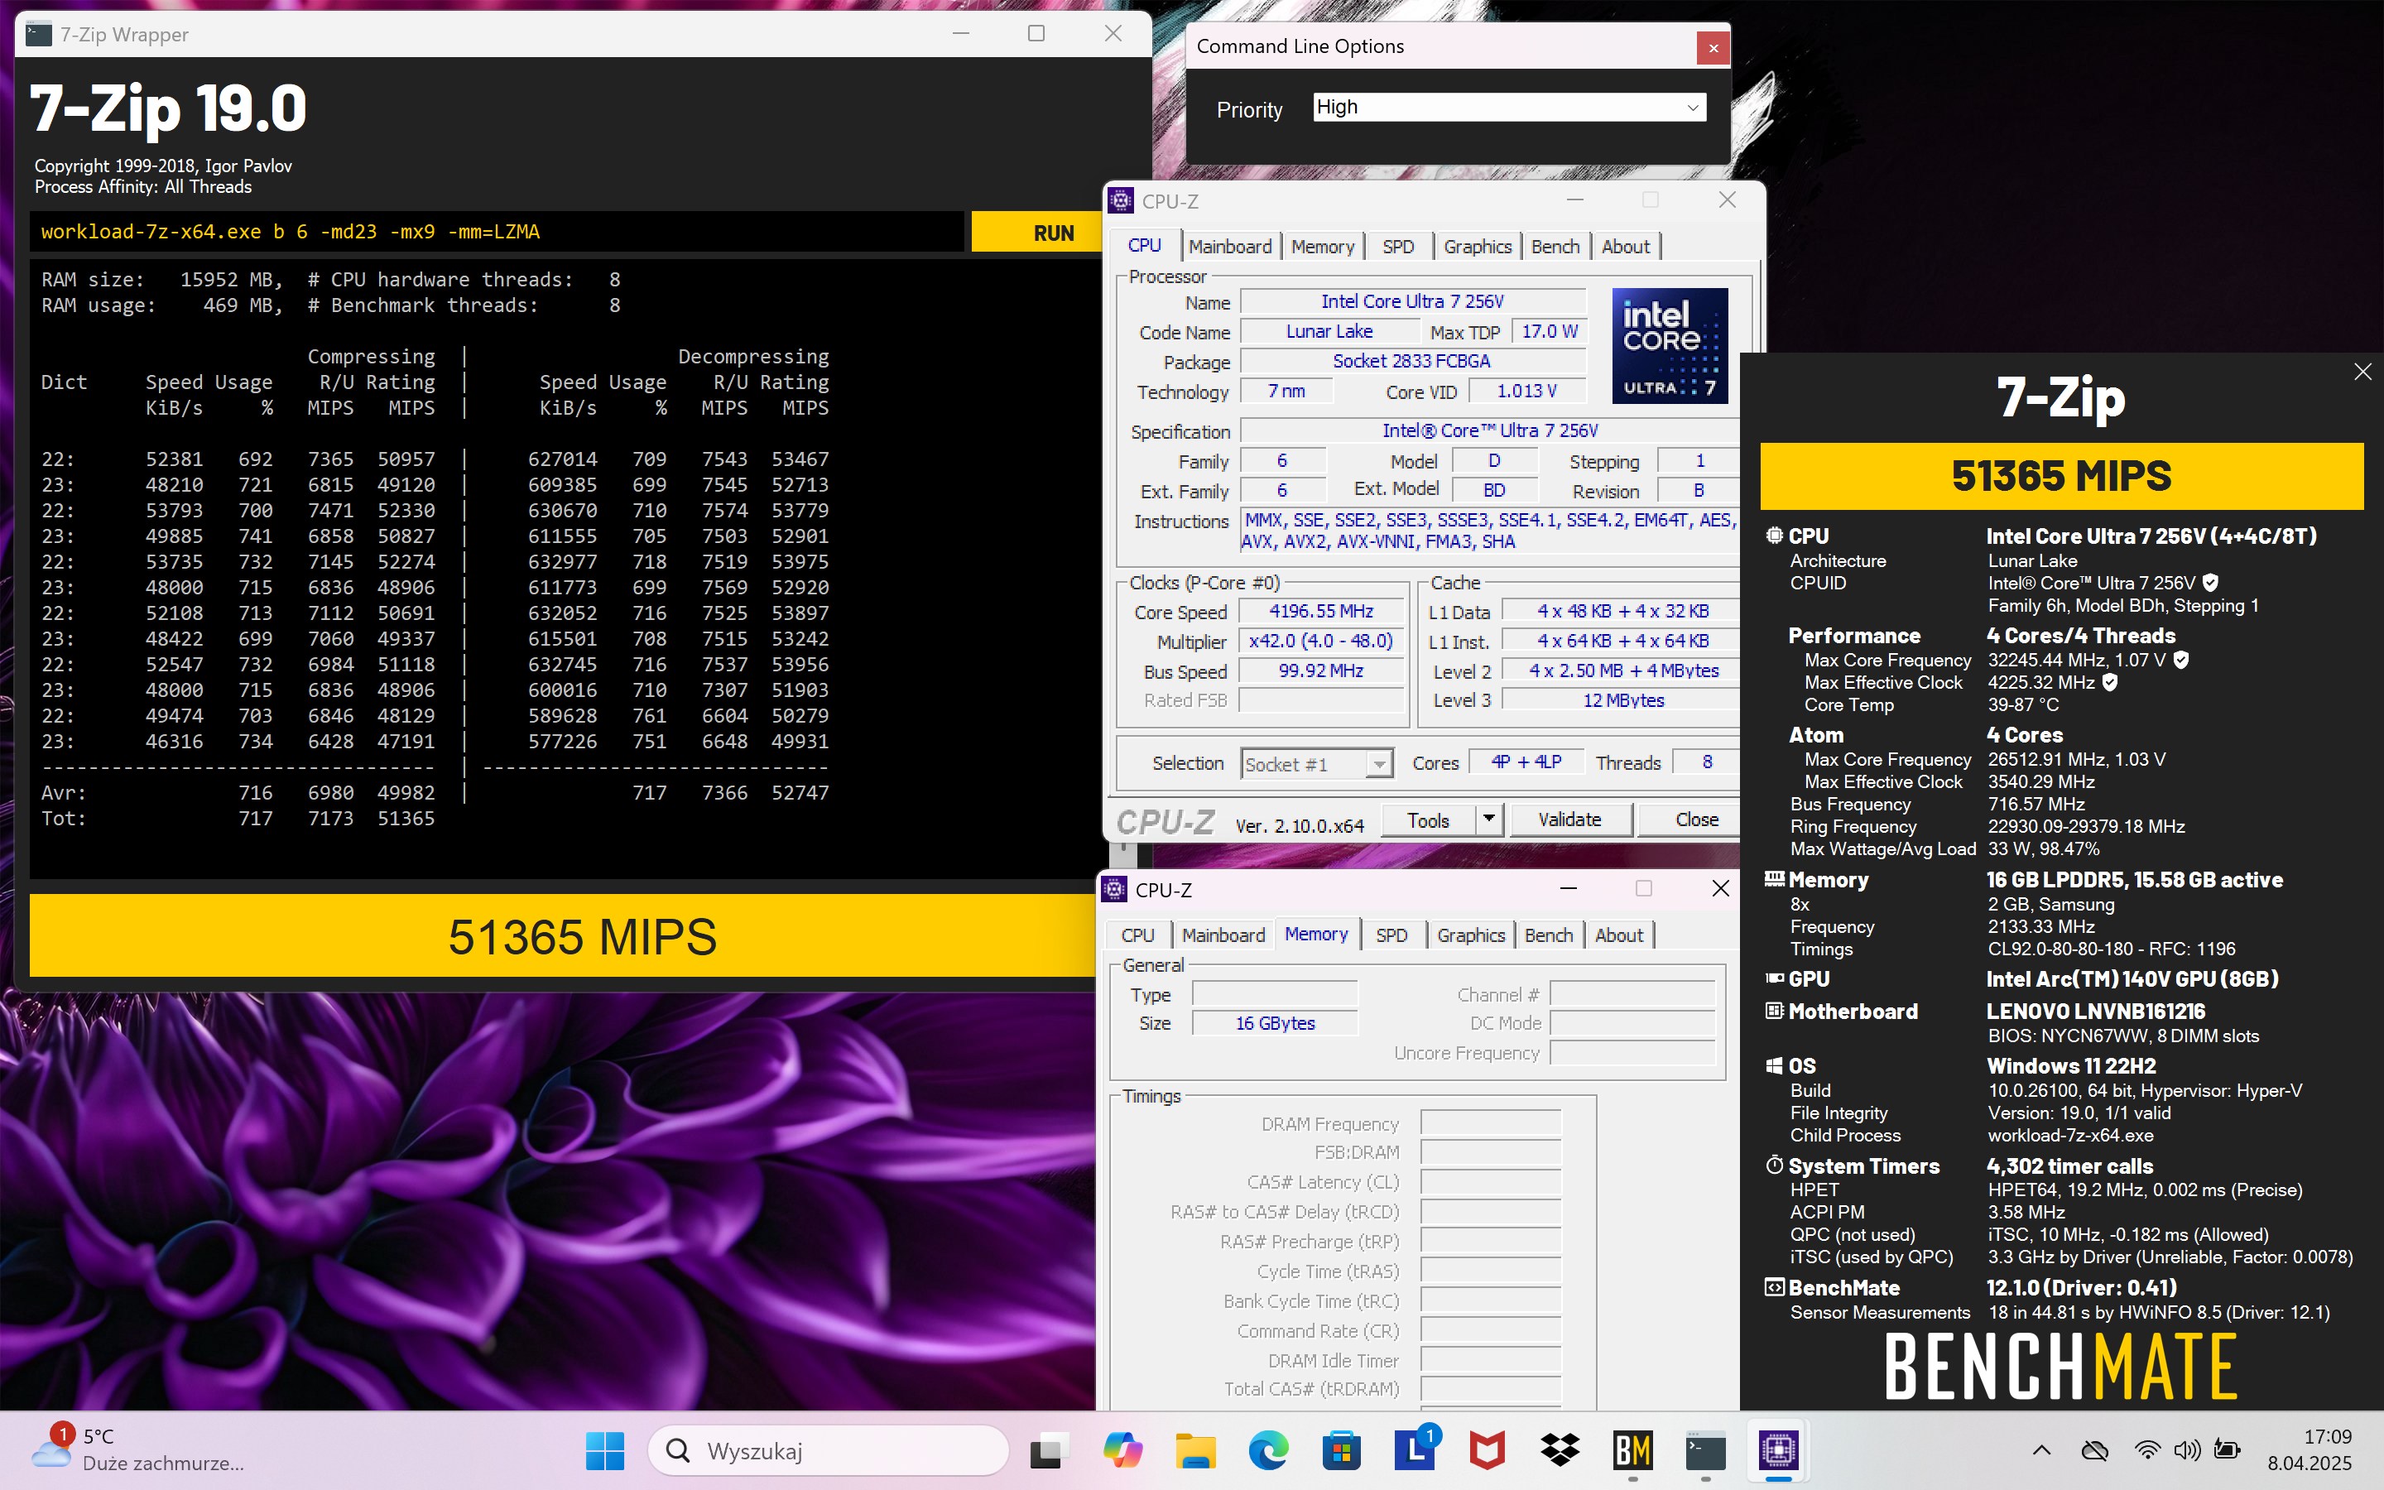Click the GPU section icon in BenchMate
Image resolution: width=2384 pixels, height=1490 pixels.
[1774, 978]
